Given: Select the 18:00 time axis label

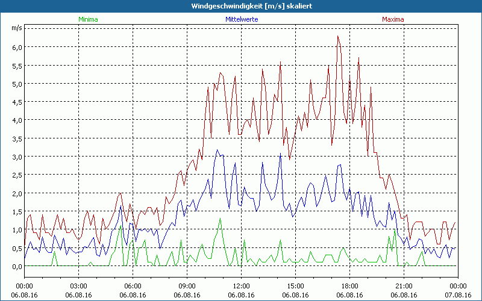Looking at the screenshot, I should click(349, 286).
